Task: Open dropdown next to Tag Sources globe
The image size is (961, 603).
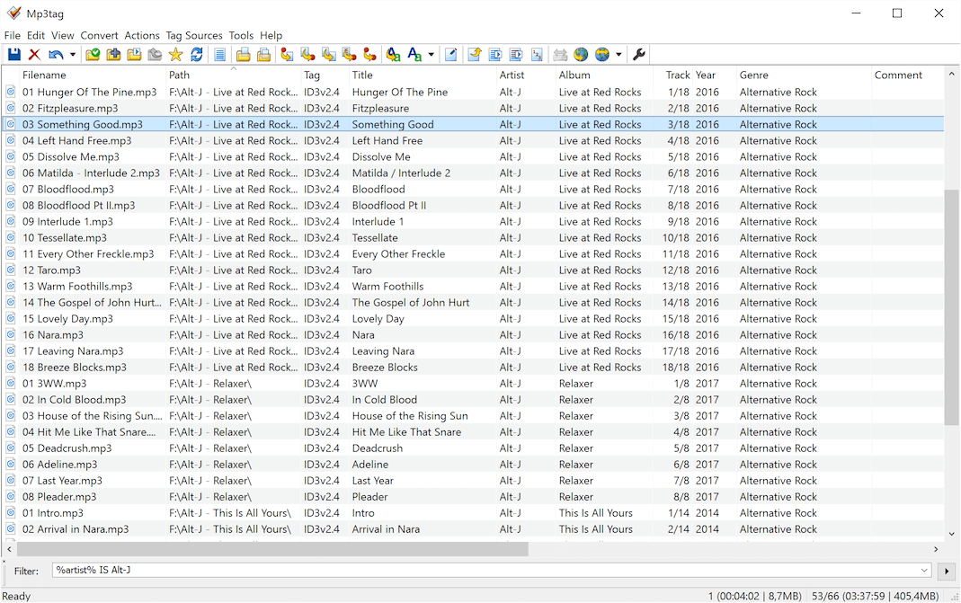Action: pos(619,55)
